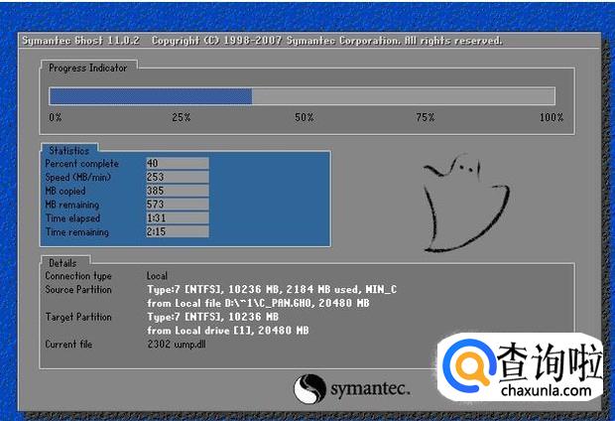
Task: Click the MB remaining label
Action: (x=72, y=205)
